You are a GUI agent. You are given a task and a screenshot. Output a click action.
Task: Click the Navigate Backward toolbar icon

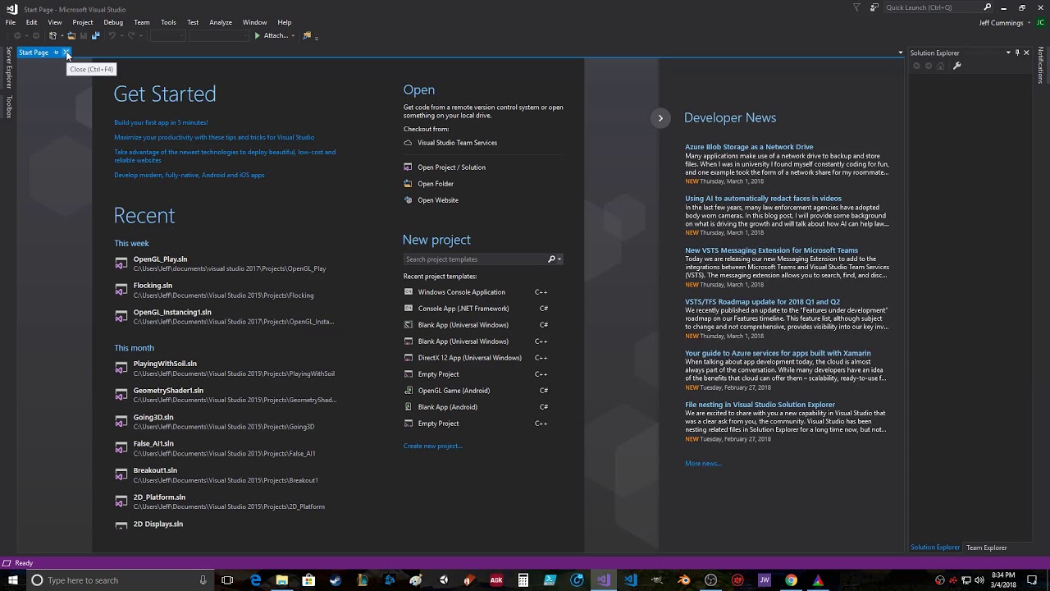pyautogui.click(x=17, y=35)
